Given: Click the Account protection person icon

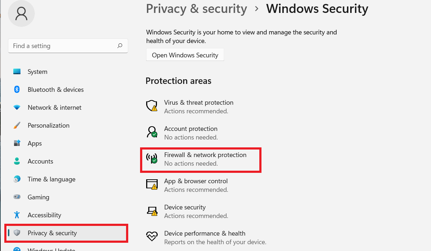Looking at the screenshot, I should 152,132.
